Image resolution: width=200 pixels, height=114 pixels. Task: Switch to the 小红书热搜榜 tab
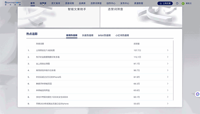point(122,35)
